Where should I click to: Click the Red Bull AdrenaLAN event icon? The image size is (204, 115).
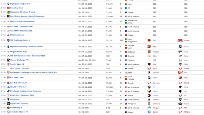click(x=8, y=83)
